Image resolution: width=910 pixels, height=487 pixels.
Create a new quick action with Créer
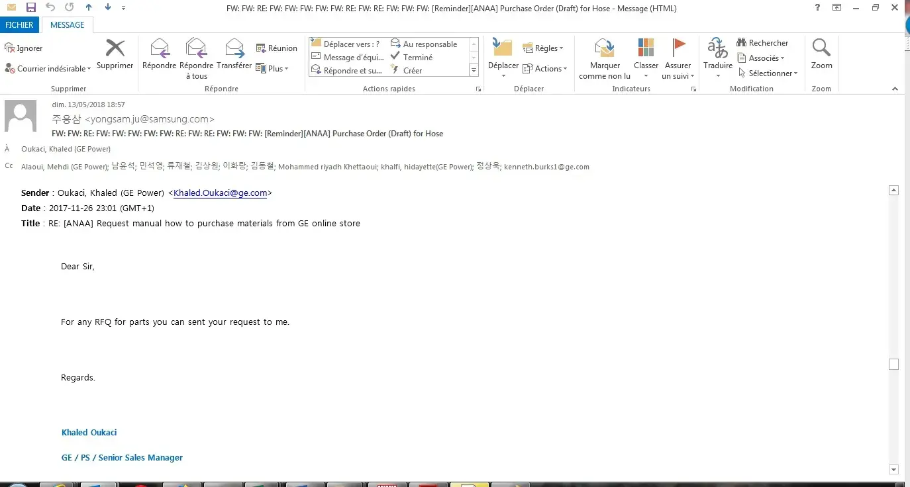click(x=406, y=71)
